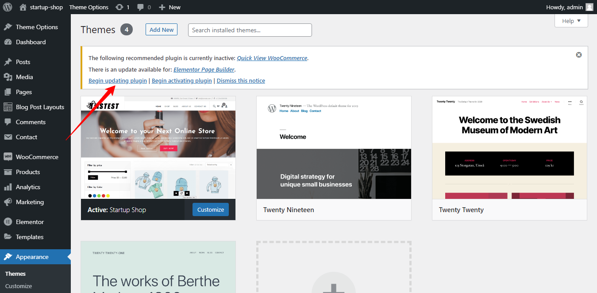Open the Comments menu item label
Image resolution: width=597 pixels, height=293 pixels.
(31, 122)
